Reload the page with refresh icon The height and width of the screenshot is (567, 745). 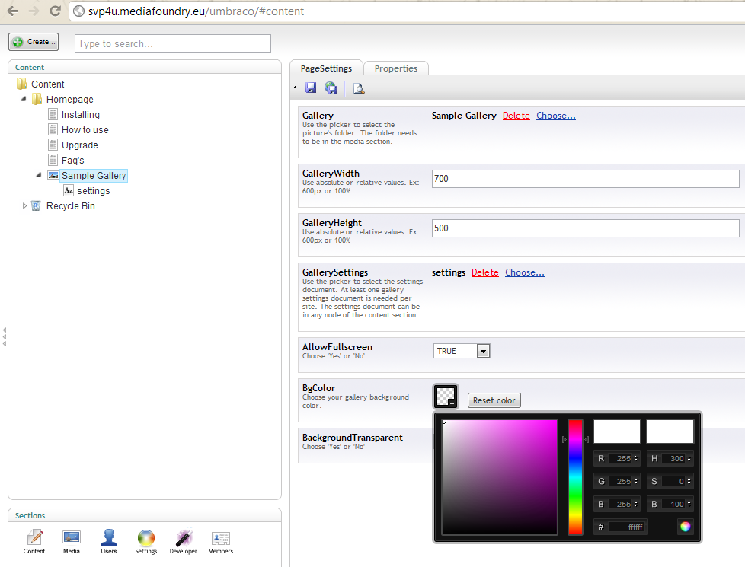point(56,11)
